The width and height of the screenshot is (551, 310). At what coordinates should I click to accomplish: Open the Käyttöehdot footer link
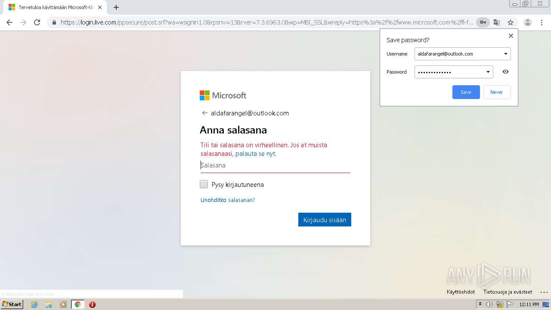(x=461, y=292)
